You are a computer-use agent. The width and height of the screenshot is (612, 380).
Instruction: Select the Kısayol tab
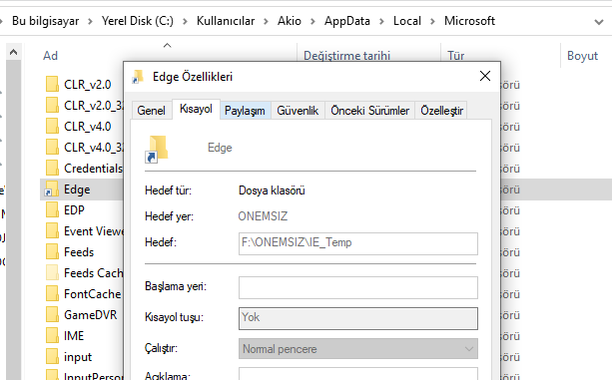[196, 109]
